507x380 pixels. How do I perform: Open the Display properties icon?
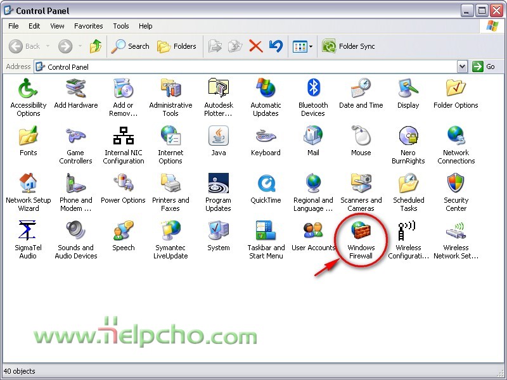[x=408, y=94]
